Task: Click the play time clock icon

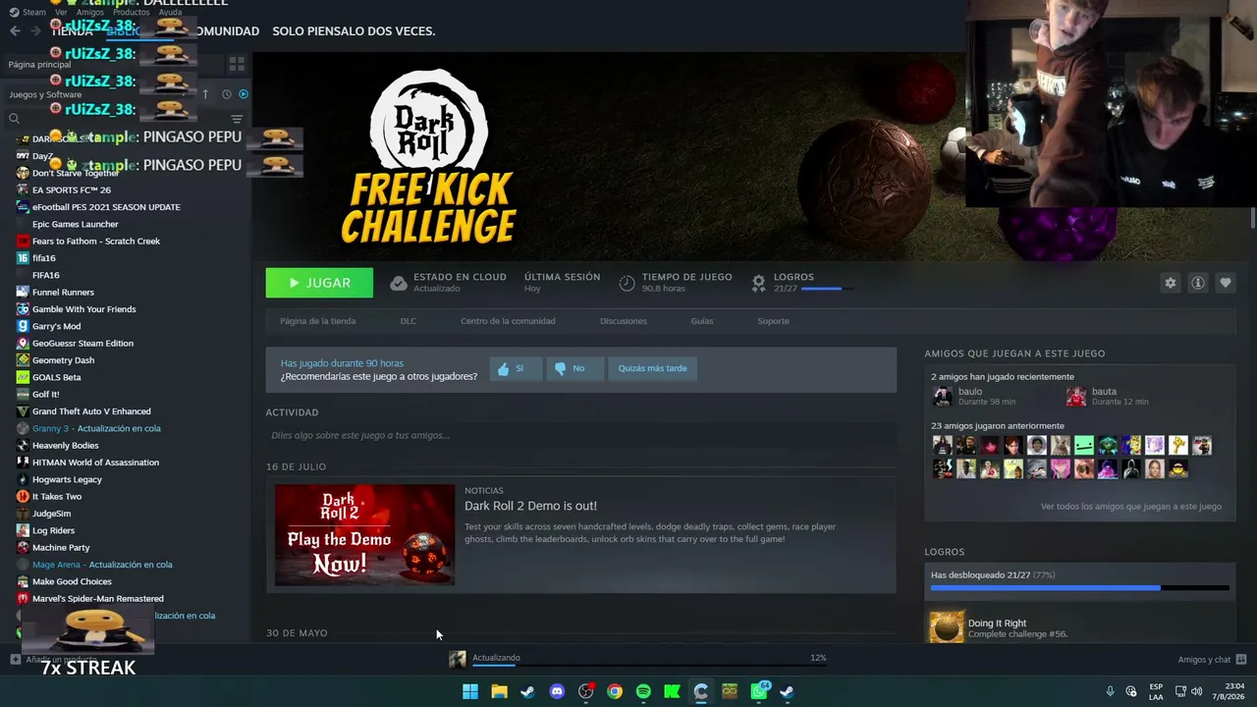Action: 627,283
